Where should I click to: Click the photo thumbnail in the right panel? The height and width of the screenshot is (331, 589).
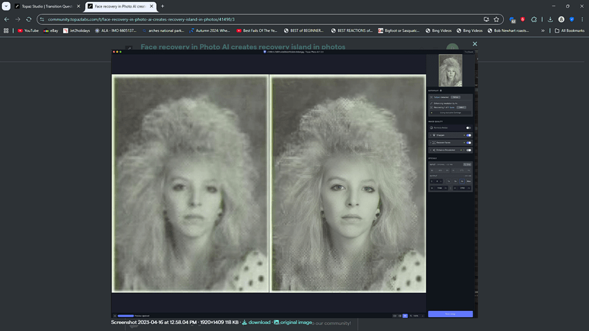pos(450,71)
